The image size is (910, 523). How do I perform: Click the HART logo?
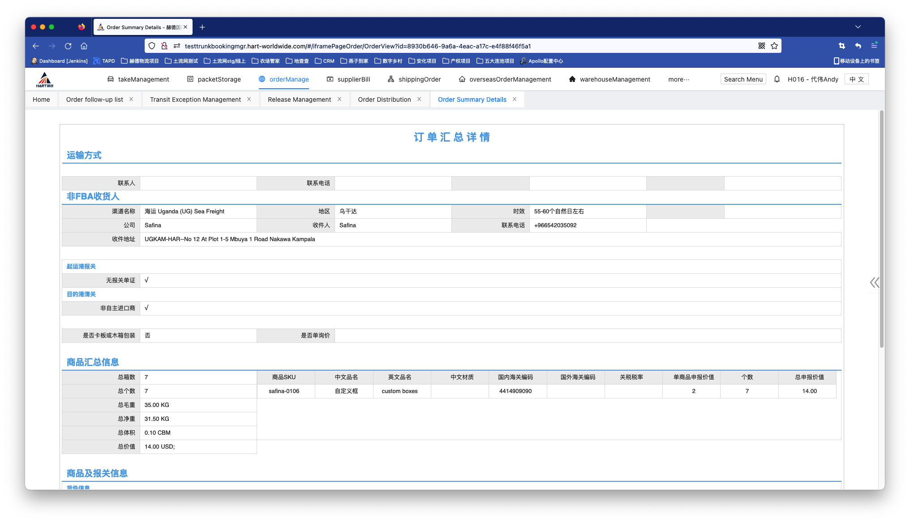44,79
